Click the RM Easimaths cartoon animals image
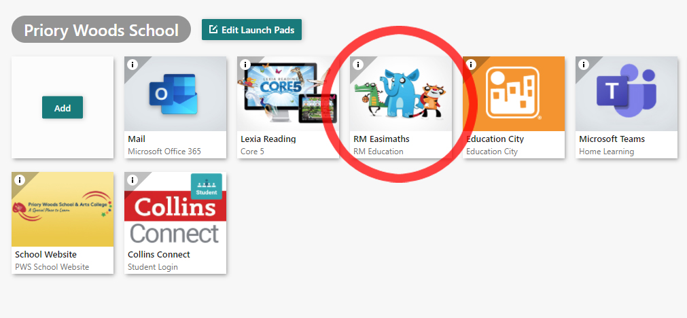The image size is (687, 318). coord(401,94)
